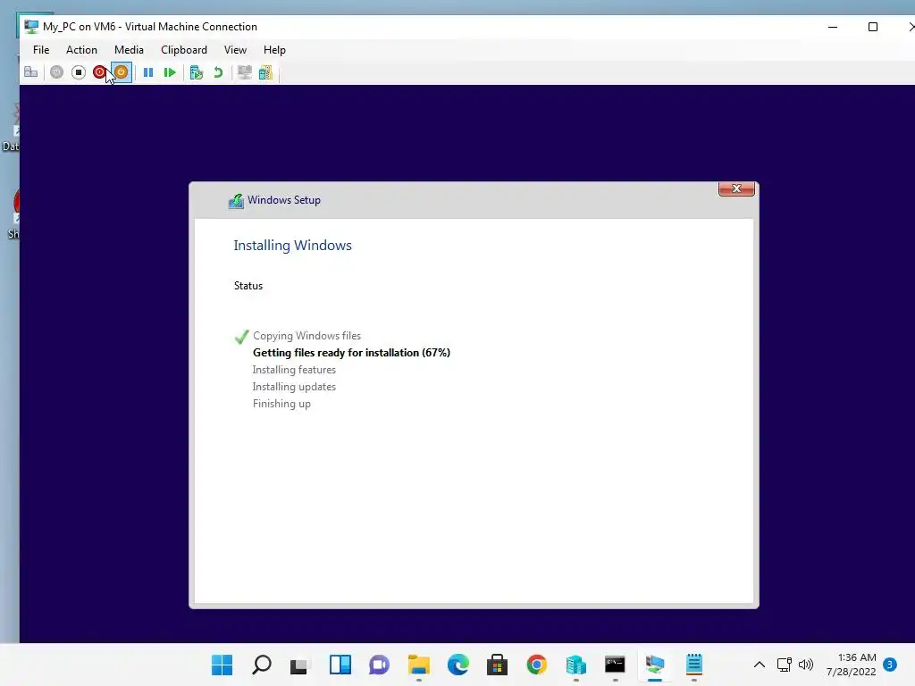Click the green checkmark beside Copying Windows files
Viewport: 915px width, 686px height.
[241, 337]
